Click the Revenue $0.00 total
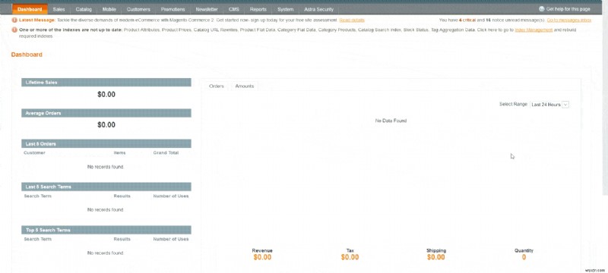The height and width of the screenshot is (273, 608). [x=262, y=255]
